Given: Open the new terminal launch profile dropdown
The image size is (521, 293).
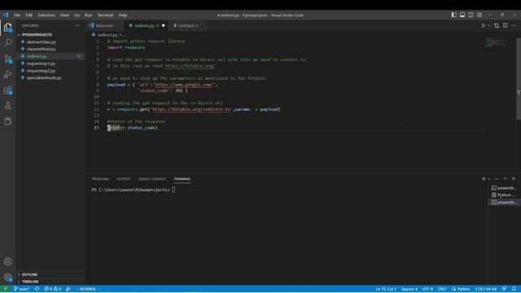Looking at the screenshot, I should 488,179.
